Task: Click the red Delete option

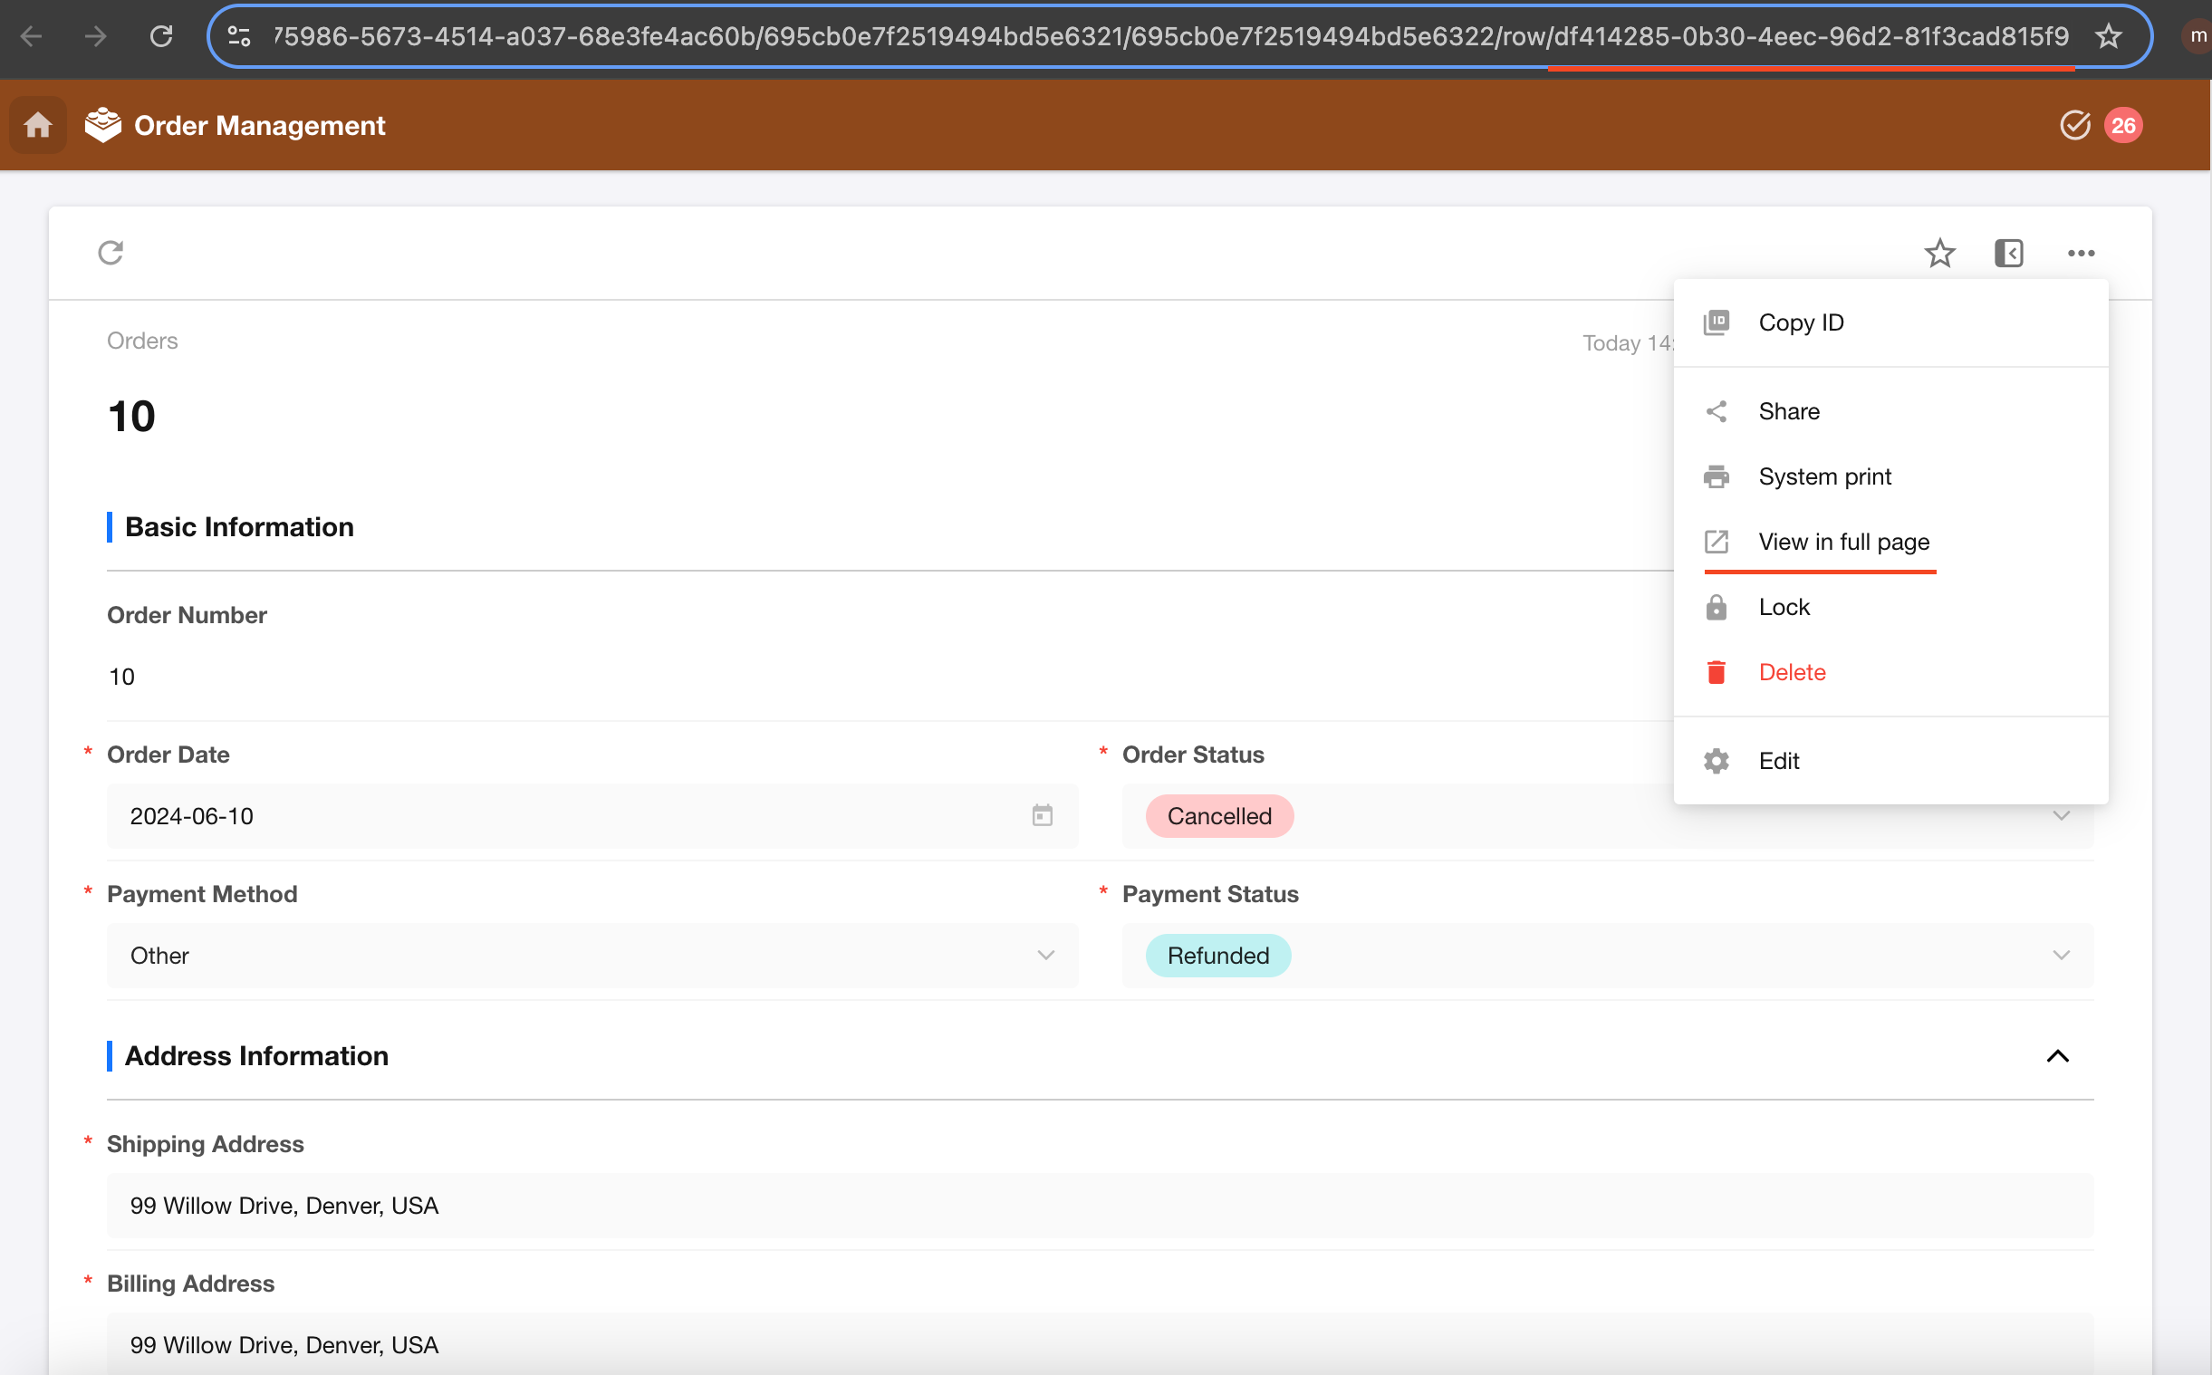Action: (x=1791, y=672)
